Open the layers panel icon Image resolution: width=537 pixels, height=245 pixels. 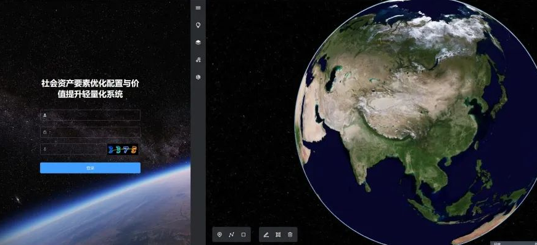(x=198, y=42)
